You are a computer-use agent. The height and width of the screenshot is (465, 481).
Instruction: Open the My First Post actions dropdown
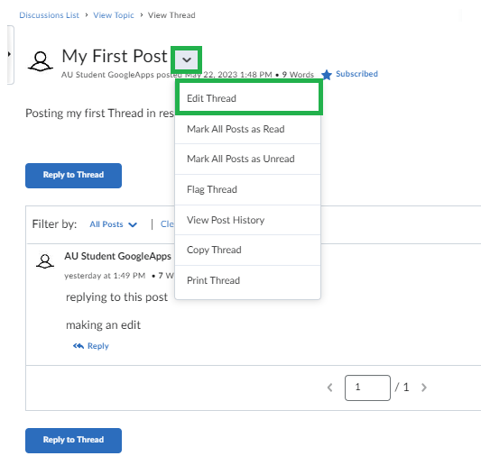187,59
